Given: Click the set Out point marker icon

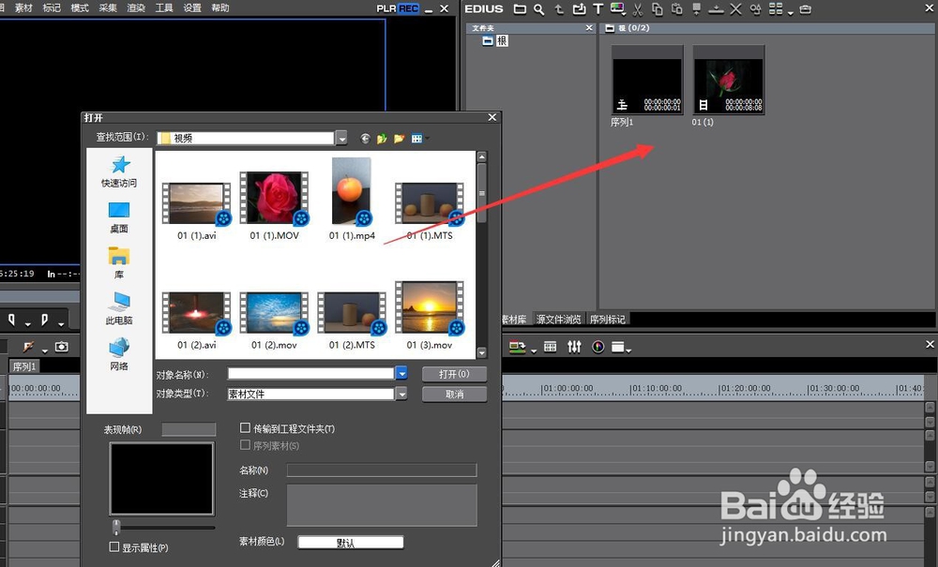Looking at the screenshot, I should pos(45,320).
